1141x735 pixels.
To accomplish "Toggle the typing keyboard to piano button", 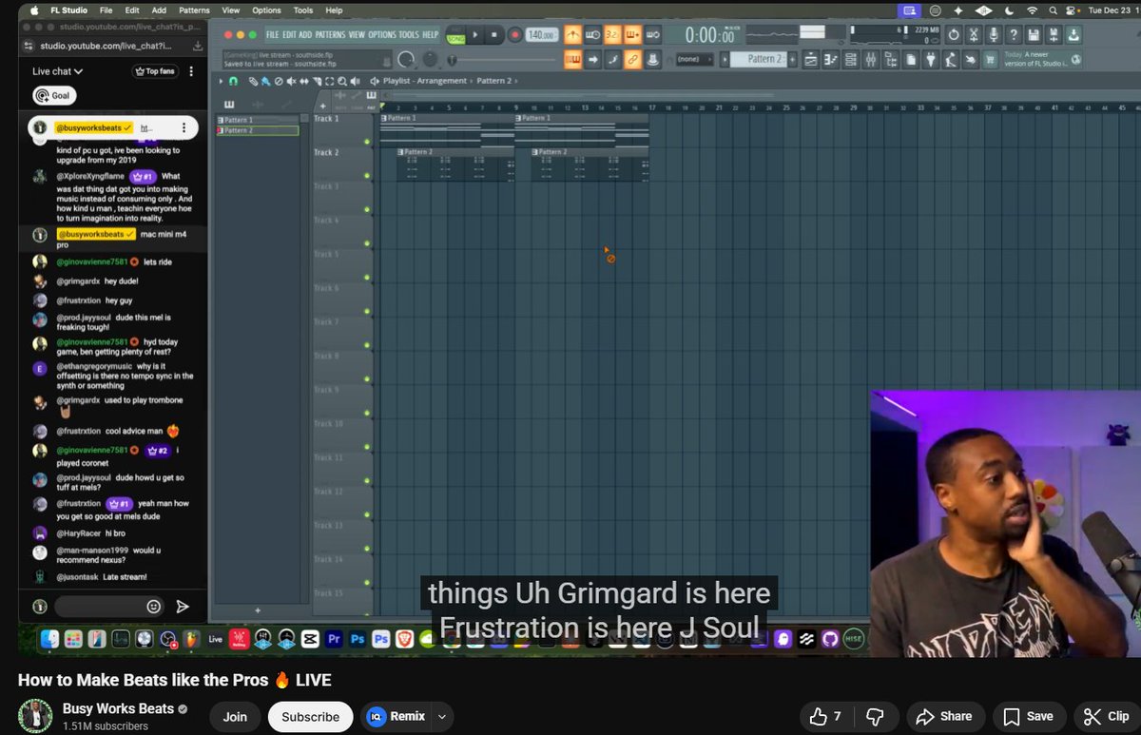I will click(x=572, y=60).
